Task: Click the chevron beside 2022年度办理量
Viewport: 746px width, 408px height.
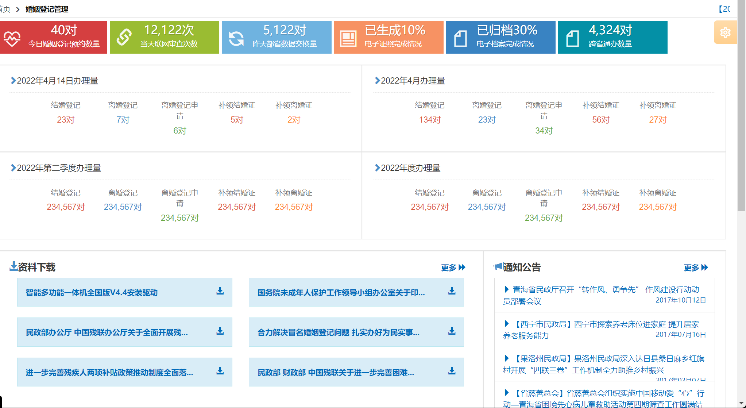Action: click(x=377, y=168)
